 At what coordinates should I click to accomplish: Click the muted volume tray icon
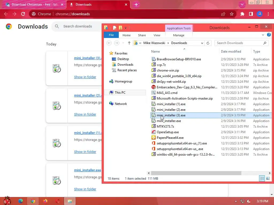point(249,201)
